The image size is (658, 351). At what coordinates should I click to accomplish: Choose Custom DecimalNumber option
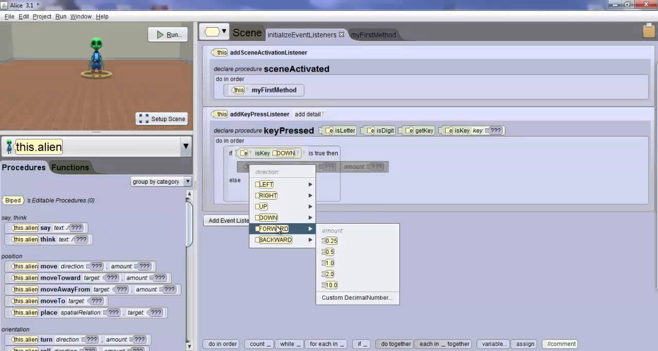tap(357, 298)
